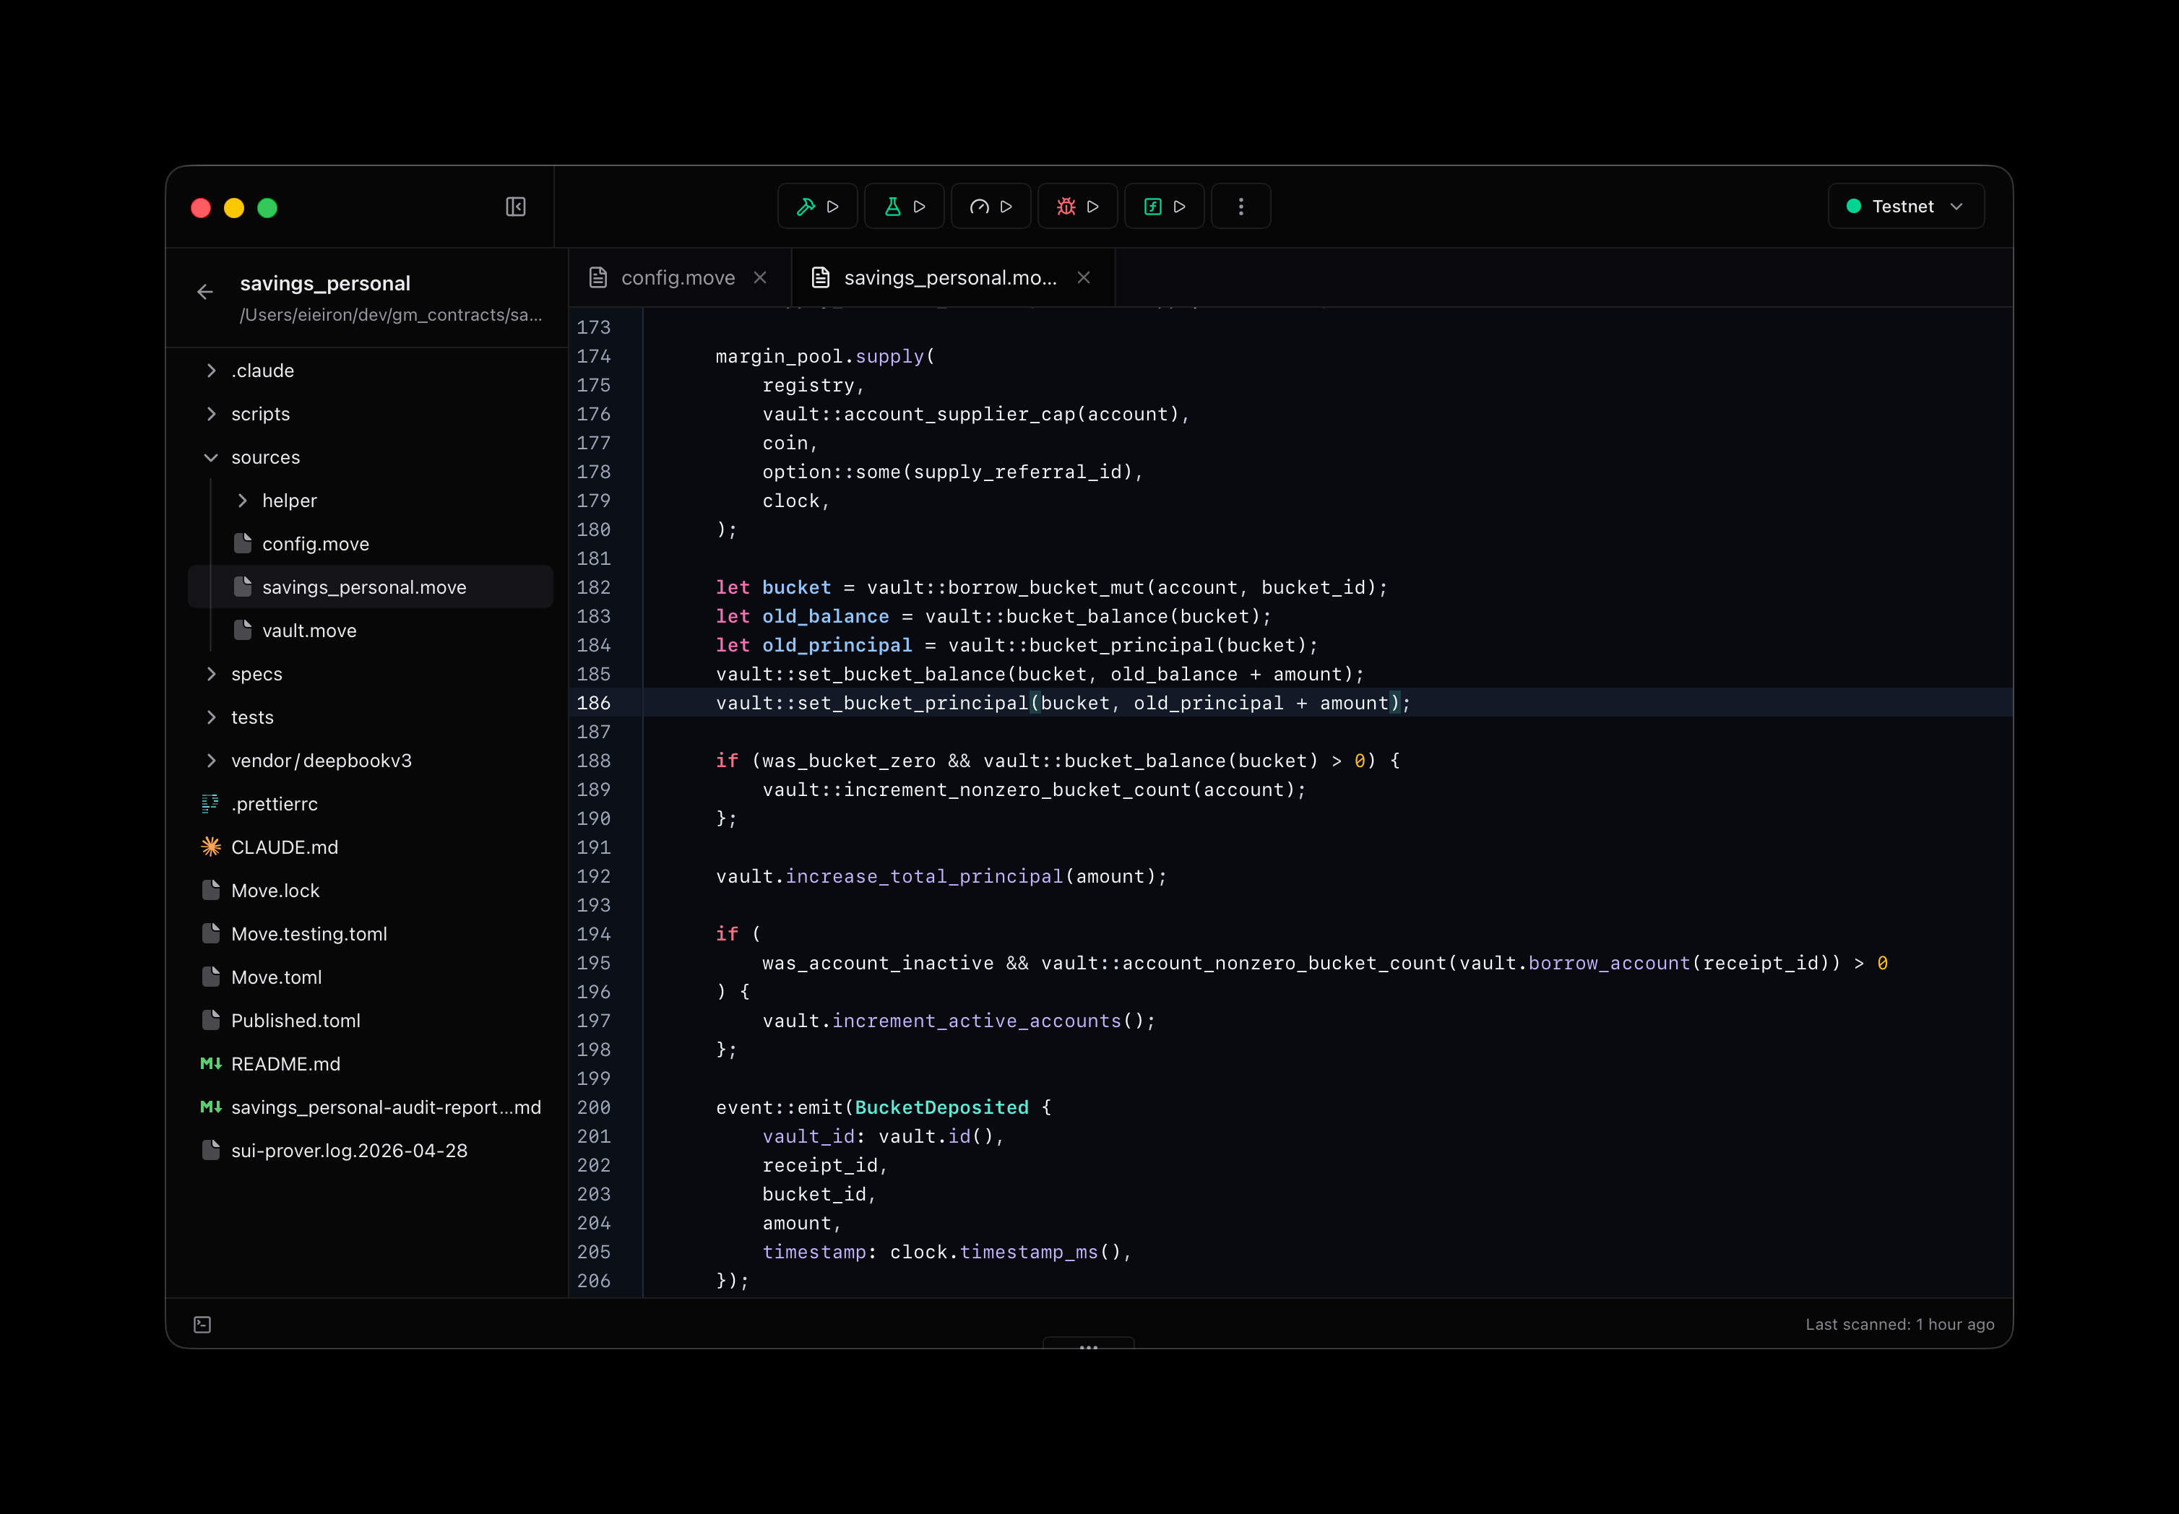2179x1514 pixels.
Task: Close the config.move tab
Action: (760, 277)
